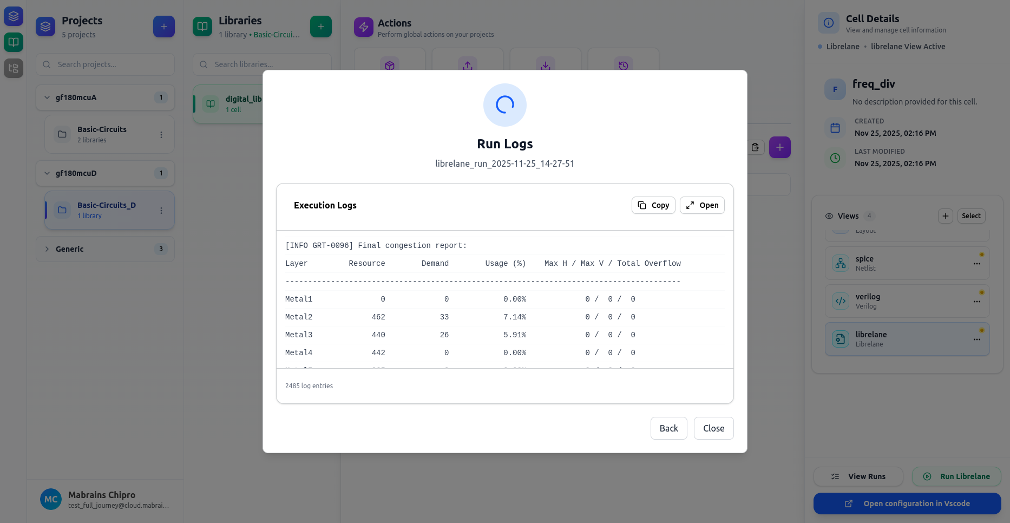Toggle the yellow indicator on verilog view

(x=981, y=292)
